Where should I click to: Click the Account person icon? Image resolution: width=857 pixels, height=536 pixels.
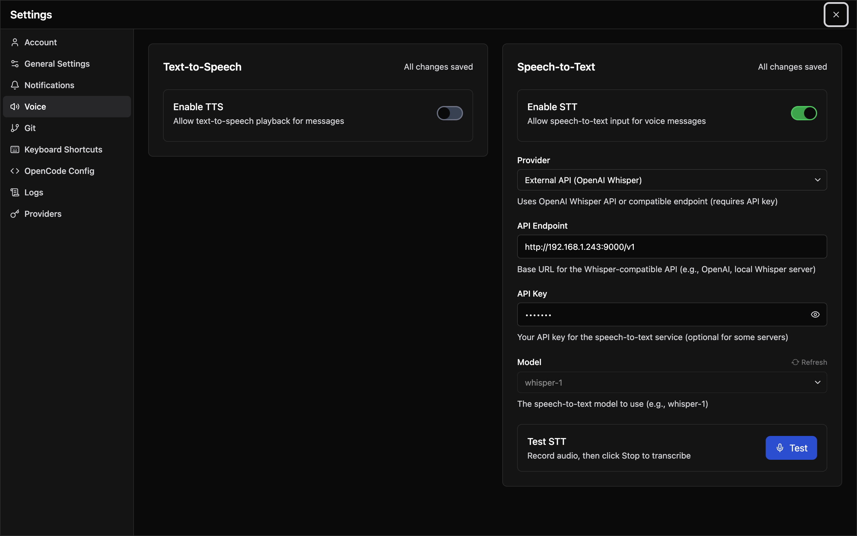coord(15,43)
